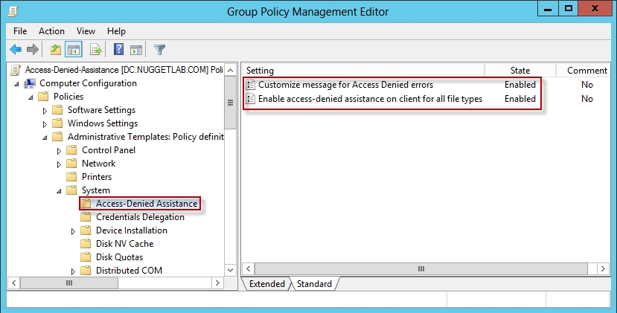Open the Action menu
617x313 pixels.
pyautogui.click(x=51, y=31)
